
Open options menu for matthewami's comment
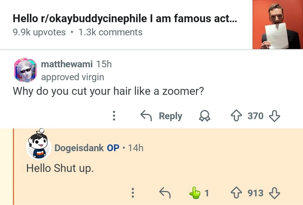(x=114, y=116)
